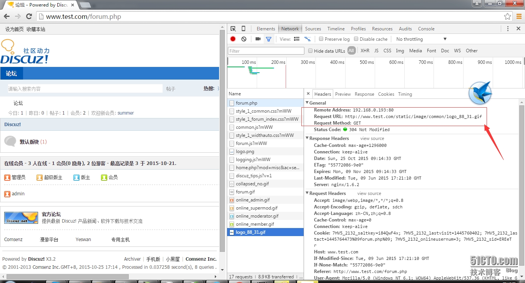Viewport: 525px width, 283px height.
Task: Click the page horizontal scrollbar
Action: (x=68, y=276)
